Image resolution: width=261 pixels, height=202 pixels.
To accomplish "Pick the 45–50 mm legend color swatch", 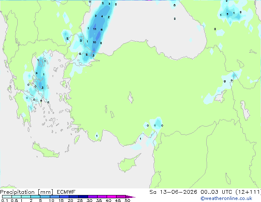I will point(121,197).
